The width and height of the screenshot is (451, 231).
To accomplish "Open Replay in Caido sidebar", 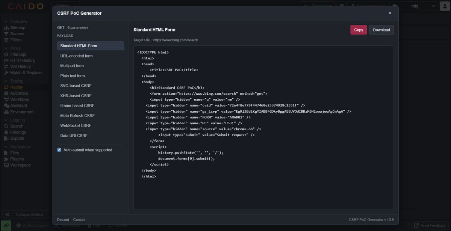I will click(x=17, y=87).
